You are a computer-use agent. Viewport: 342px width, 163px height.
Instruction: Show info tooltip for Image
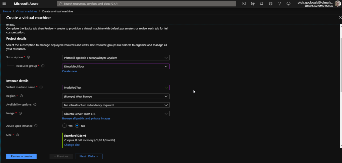pyautogui.click(x=20, y=113)
